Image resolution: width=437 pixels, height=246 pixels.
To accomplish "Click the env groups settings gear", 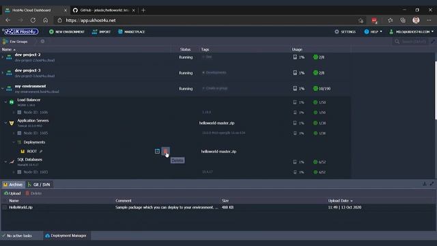I will pos(42,41).
